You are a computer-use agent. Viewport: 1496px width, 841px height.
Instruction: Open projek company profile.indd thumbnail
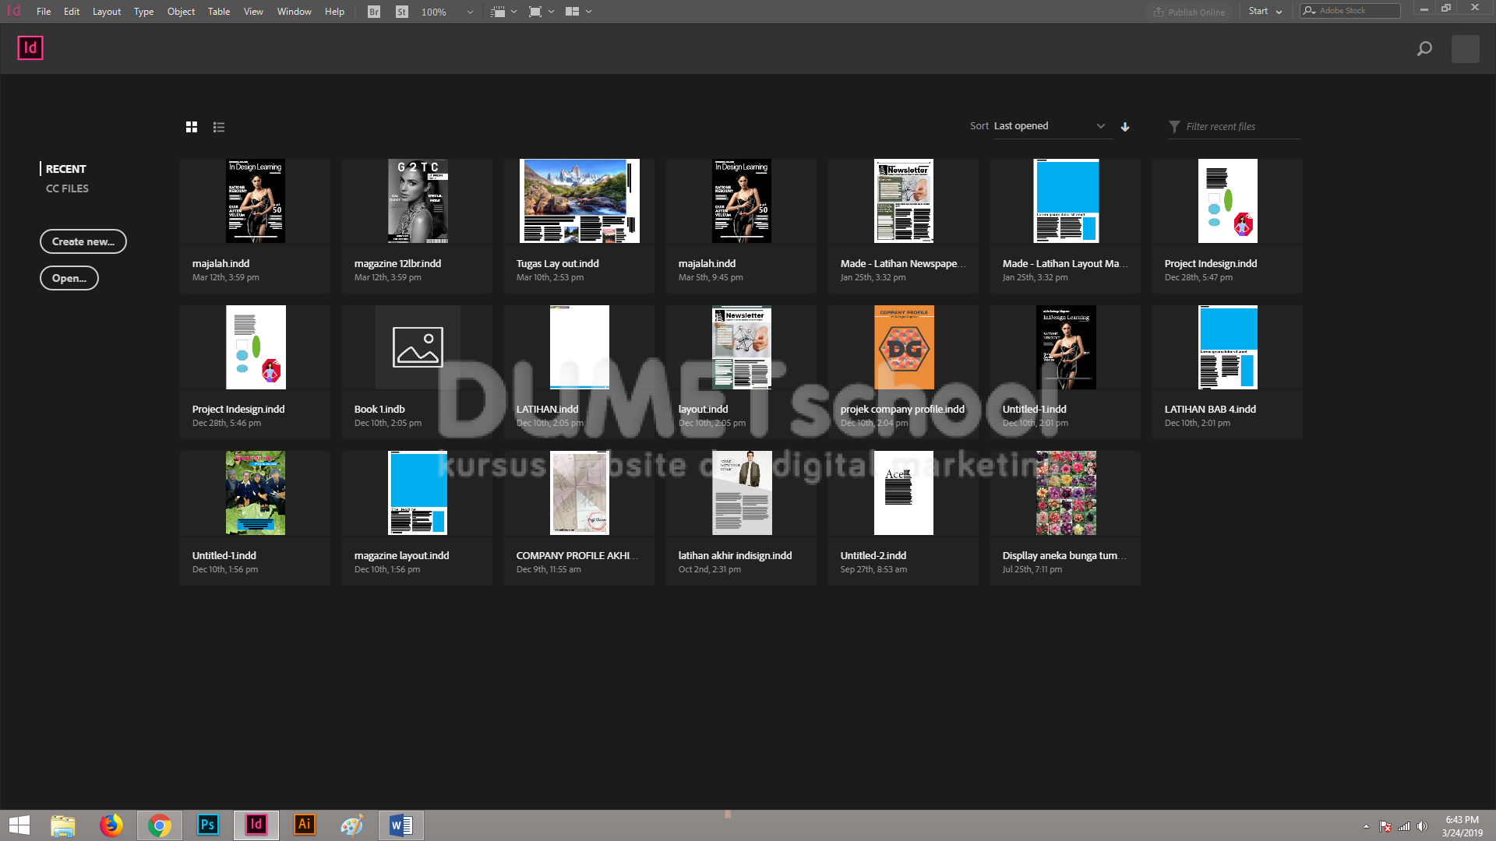(x=904, y=347)
